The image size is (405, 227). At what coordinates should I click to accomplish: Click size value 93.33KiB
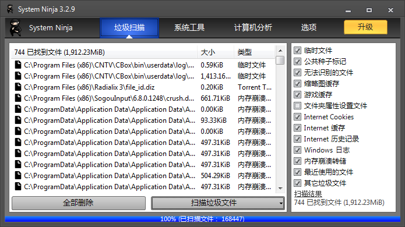click(214, 120)
